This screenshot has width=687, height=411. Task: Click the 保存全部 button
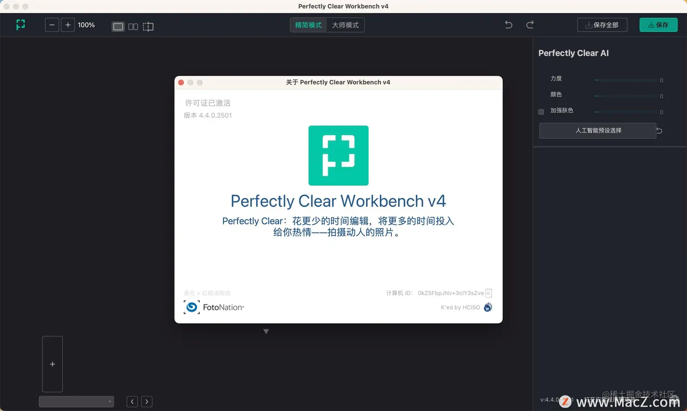click(602, 25)
